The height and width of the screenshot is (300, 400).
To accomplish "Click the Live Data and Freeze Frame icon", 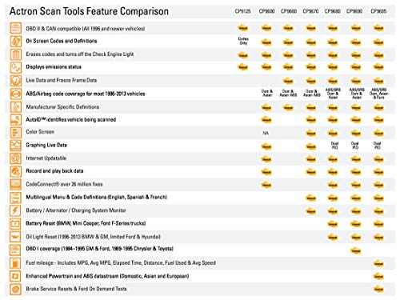I will coord(15,81).
